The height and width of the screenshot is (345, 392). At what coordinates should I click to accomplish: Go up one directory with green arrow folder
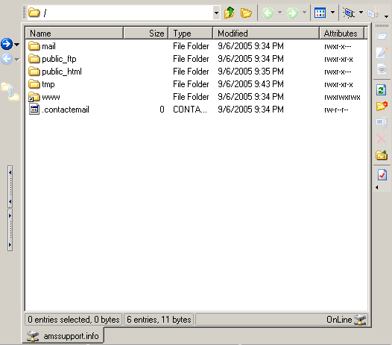229,13
